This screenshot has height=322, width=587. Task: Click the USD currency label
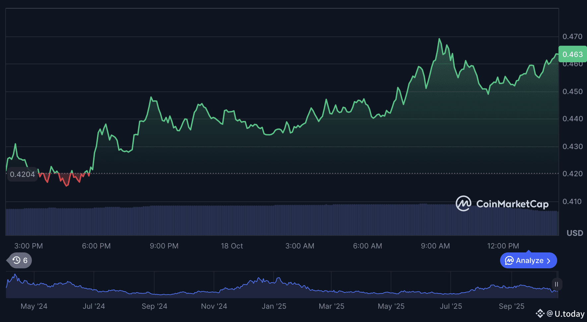[575, 233]
